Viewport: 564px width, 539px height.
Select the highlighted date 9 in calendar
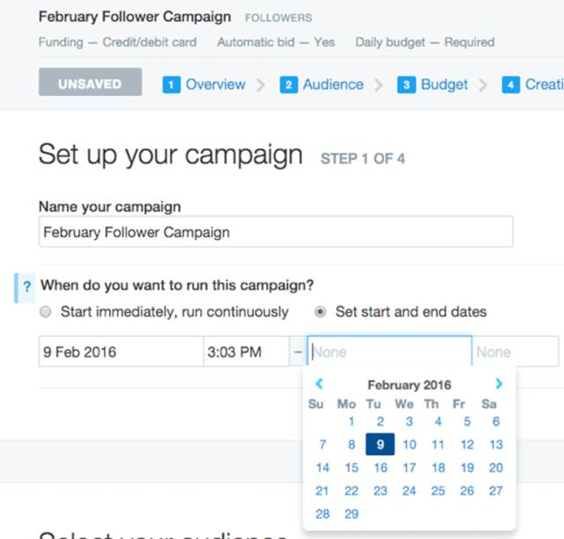point(380,445)
